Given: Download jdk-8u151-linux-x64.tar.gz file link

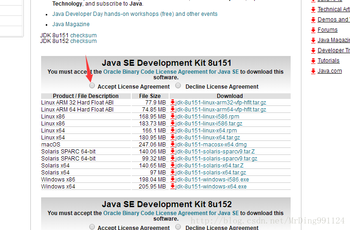Looking at the screenshot, I should [x=207, y=138].
